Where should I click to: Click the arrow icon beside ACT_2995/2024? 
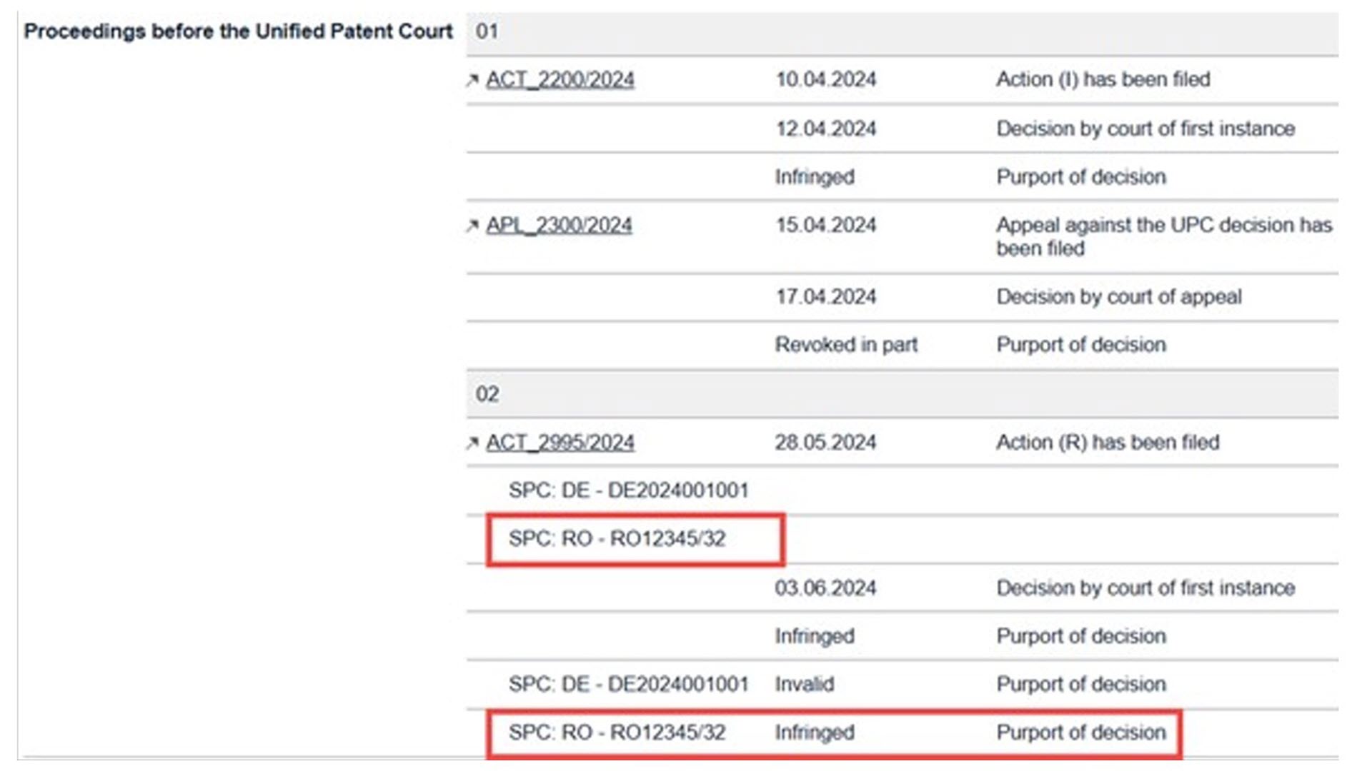(x=472, y=443)
